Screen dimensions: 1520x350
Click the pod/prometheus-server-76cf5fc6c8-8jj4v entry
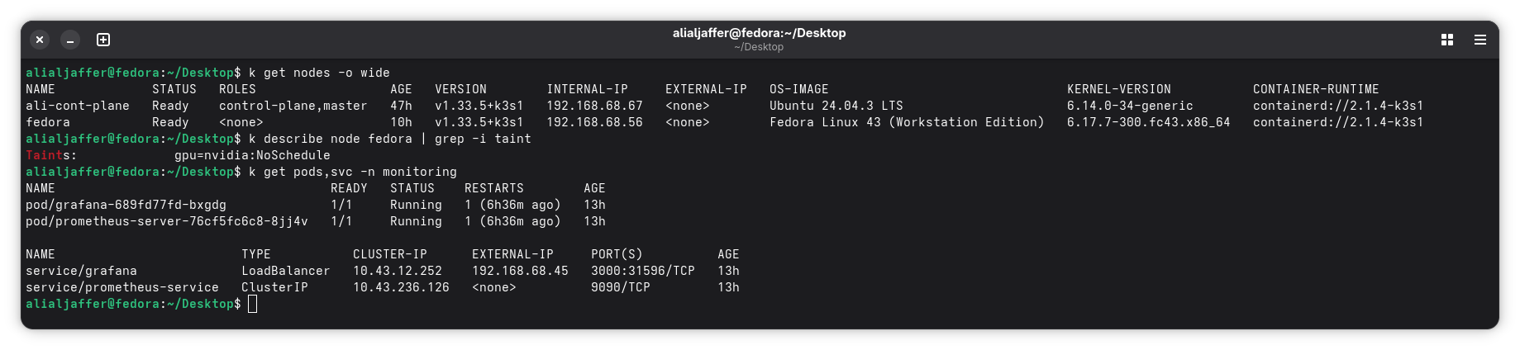point(166,221)
